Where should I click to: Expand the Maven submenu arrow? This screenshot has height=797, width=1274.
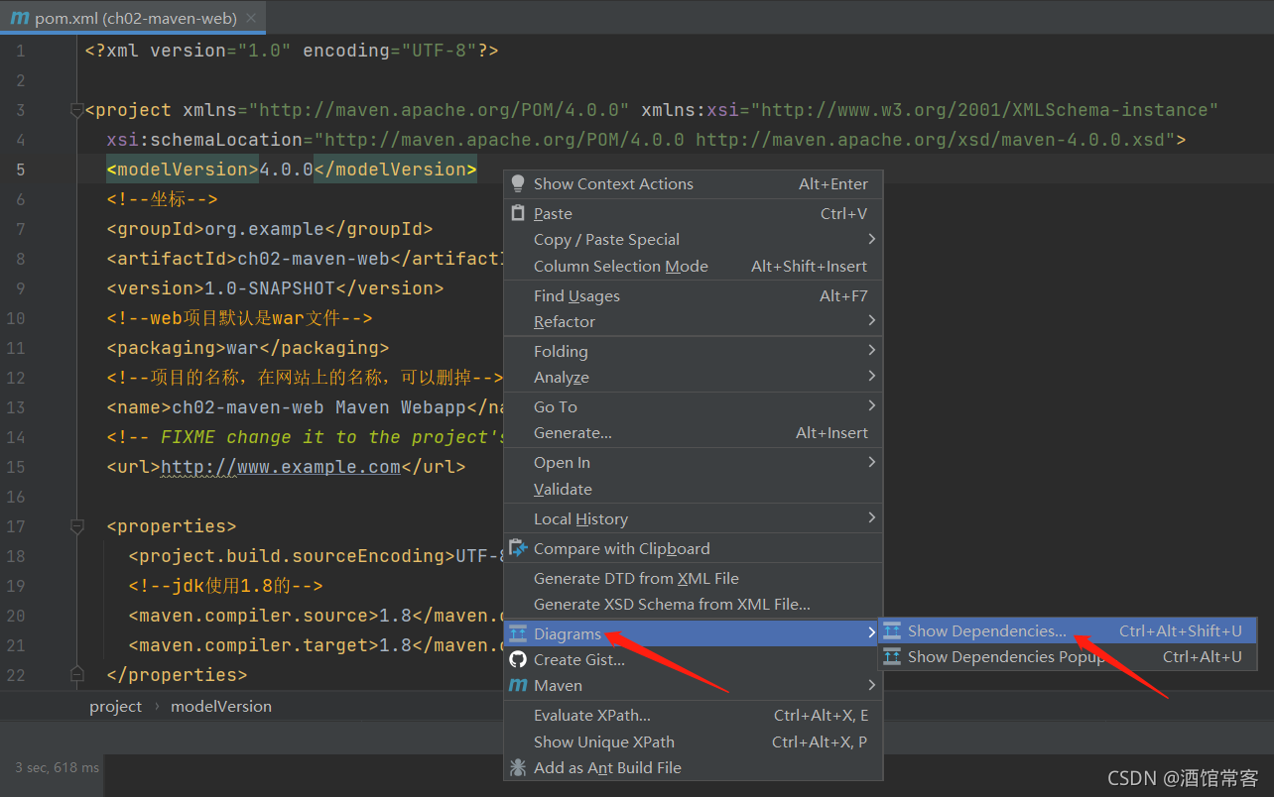[871, 685]
